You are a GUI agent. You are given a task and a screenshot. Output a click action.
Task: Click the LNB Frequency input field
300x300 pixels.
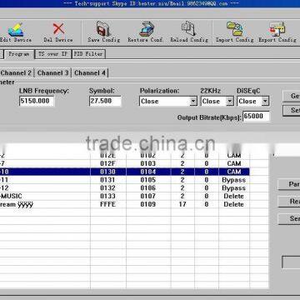click(37, 101)
